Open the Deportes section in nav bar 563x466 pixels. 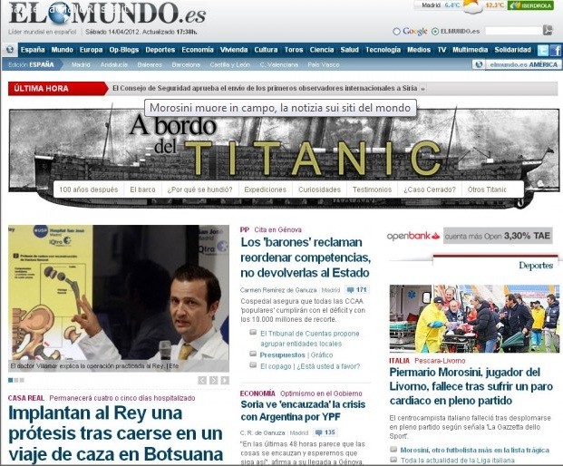click(x=160, y=50)
